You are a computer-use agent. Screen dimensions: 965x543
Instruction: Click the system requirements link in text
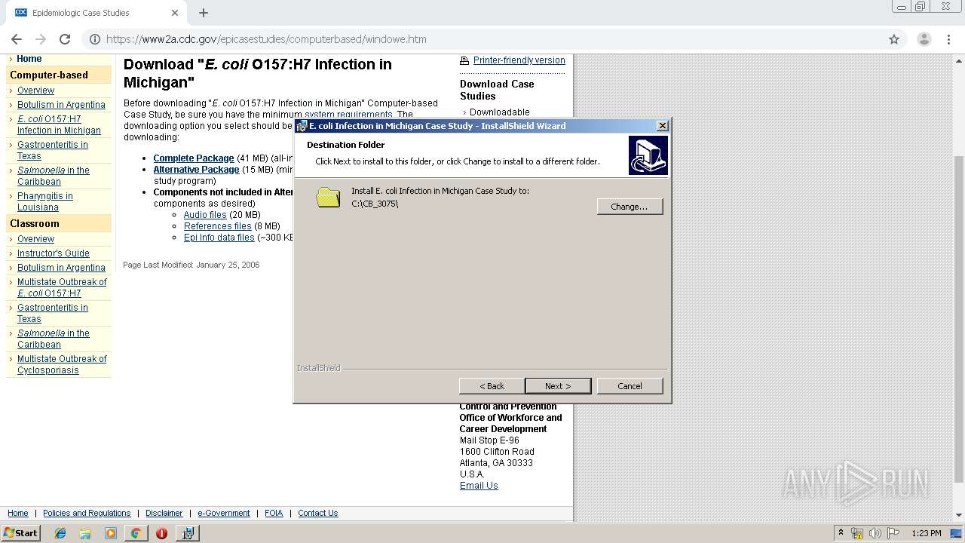coord(348,115)
